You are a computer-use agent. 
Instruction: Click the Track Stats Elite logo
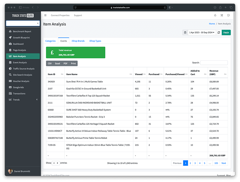pos(23,16)
